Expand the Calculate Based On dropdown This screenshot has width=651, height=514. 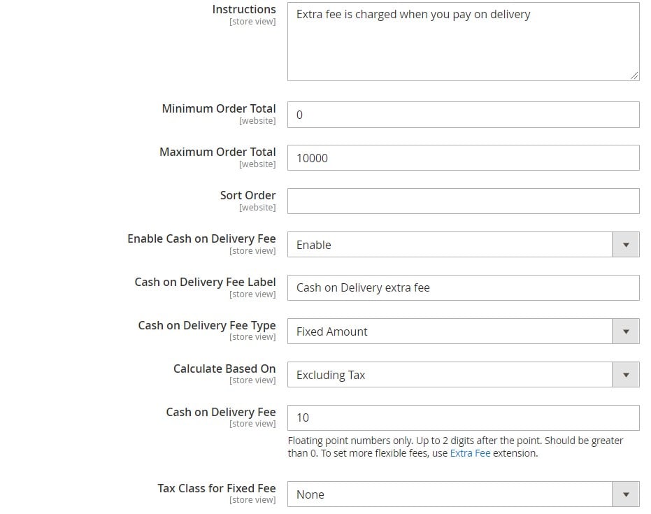click(464, 375)
